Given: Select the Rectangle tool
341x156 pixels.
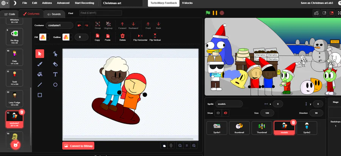Looking at the screenshot, I should [x=40, y=95].
